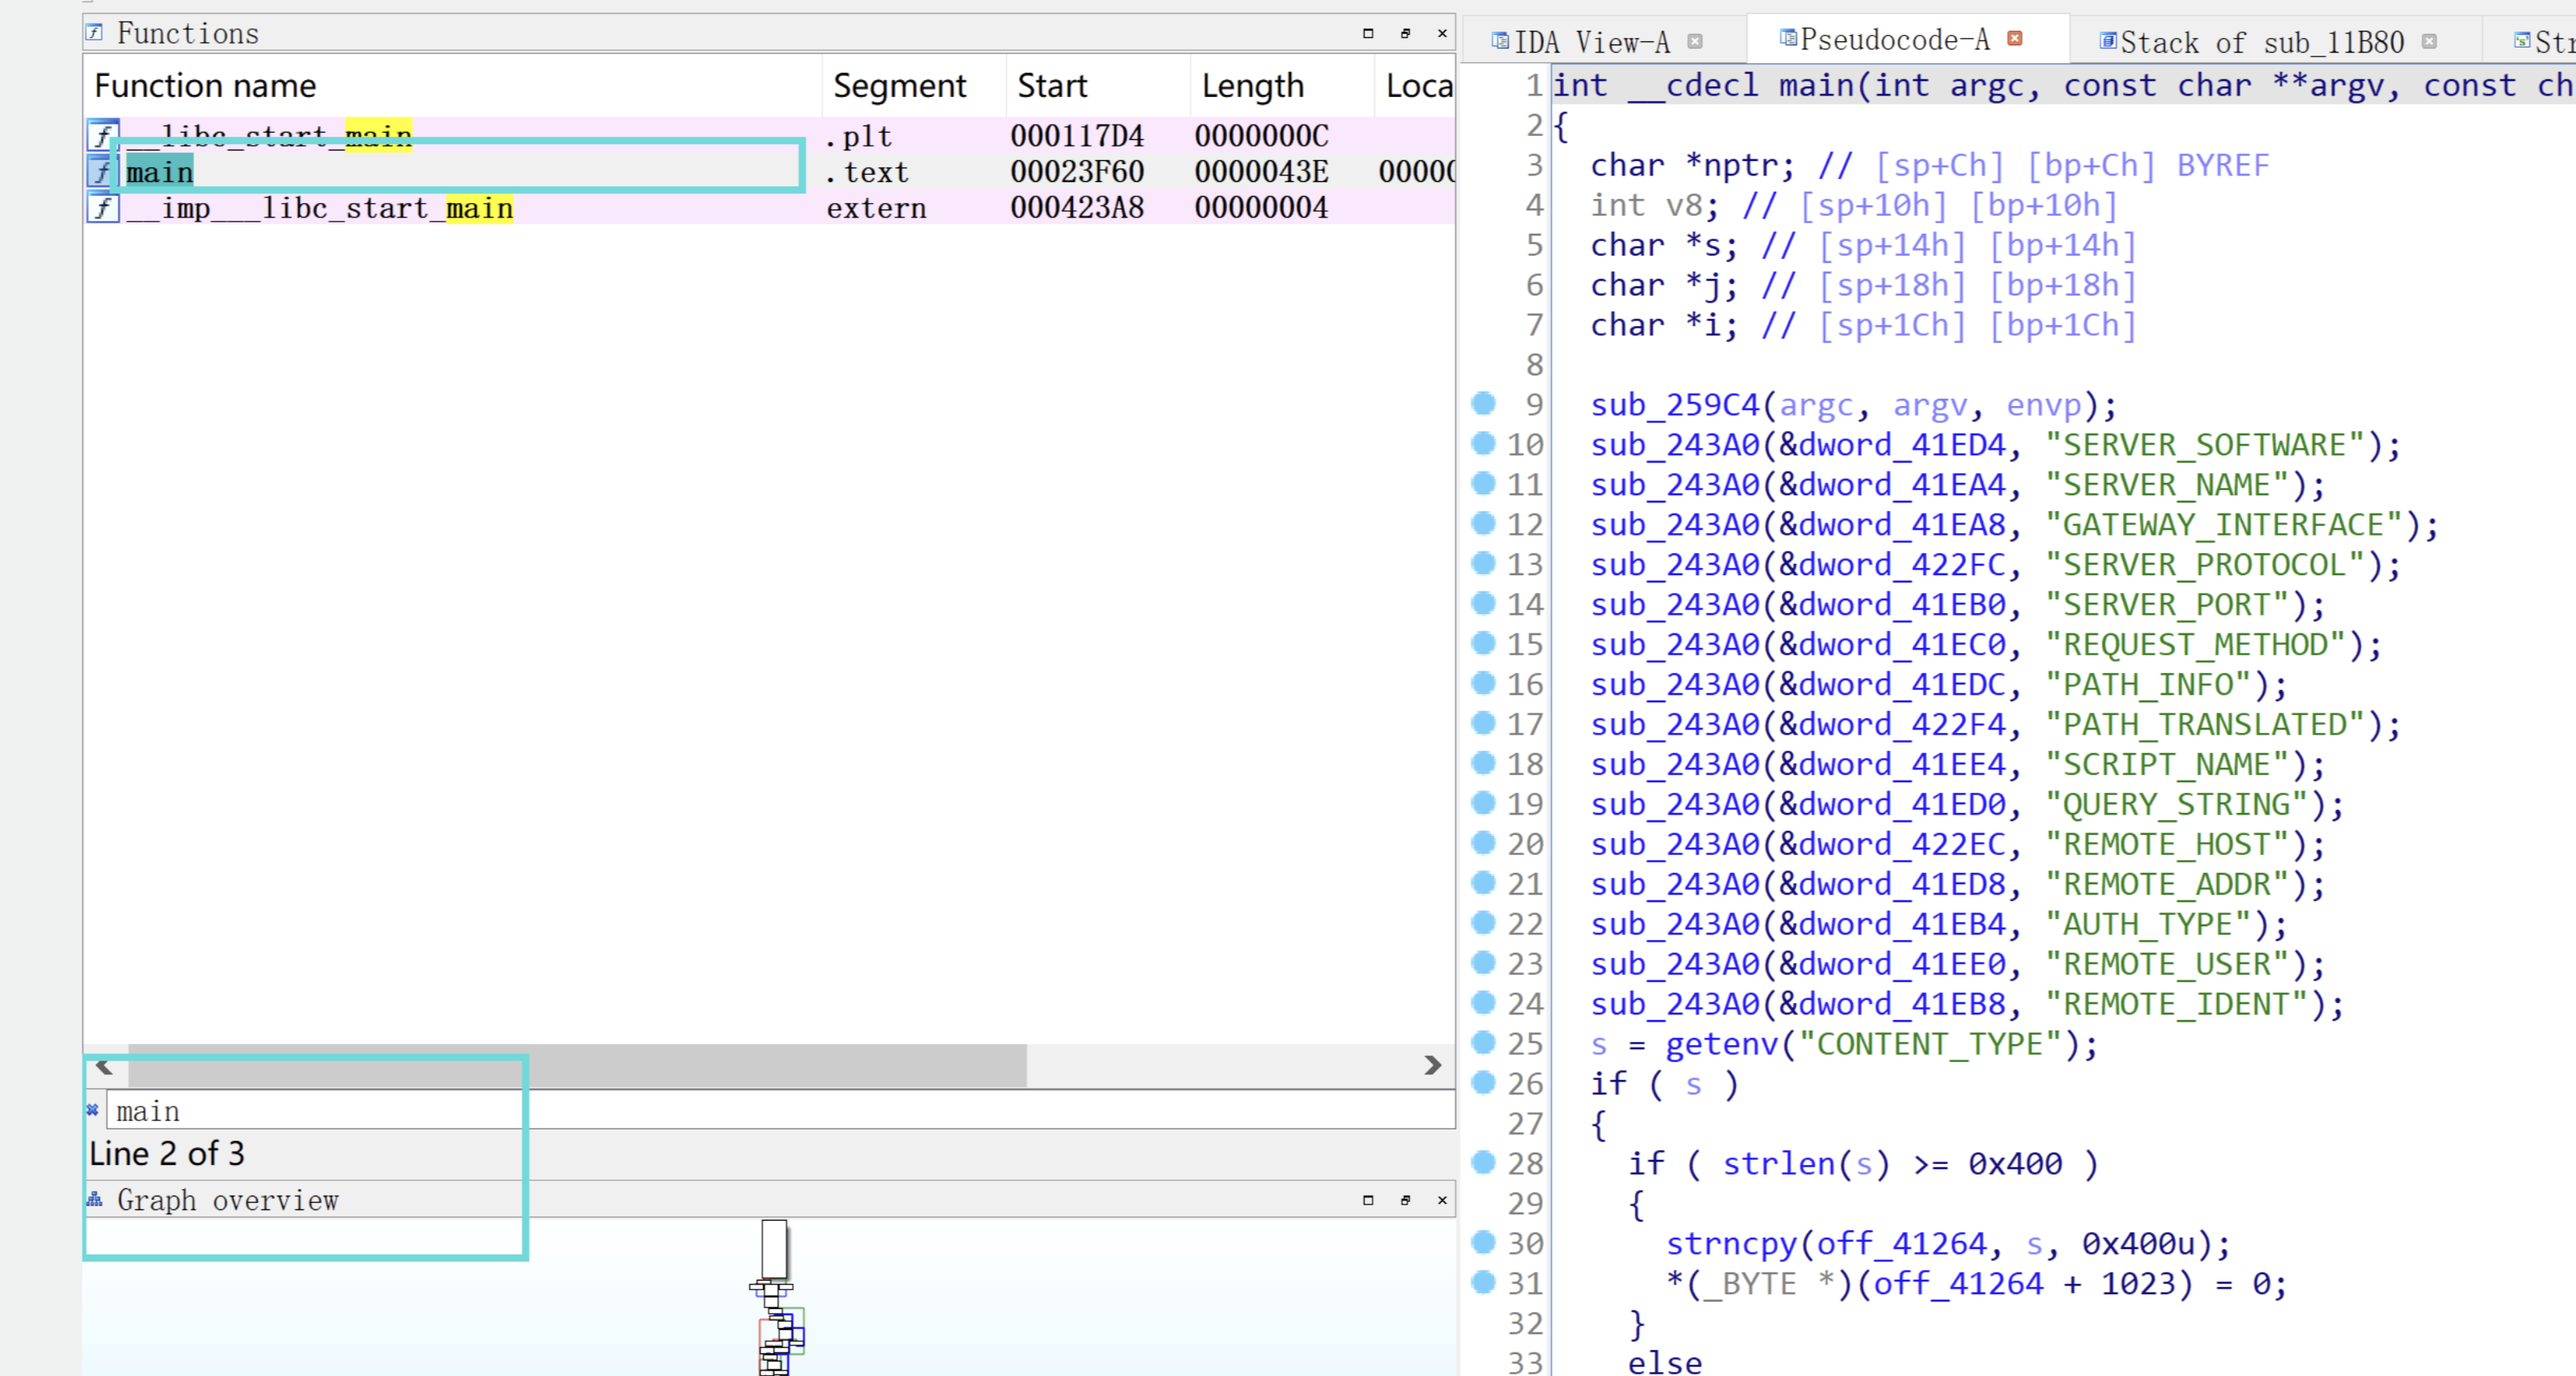Click the function icon beside __imp___libc_start_main

pos(103,208)
